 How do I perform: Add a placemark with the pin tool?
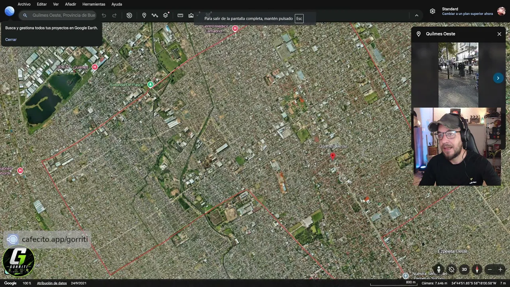coord(144,16)
